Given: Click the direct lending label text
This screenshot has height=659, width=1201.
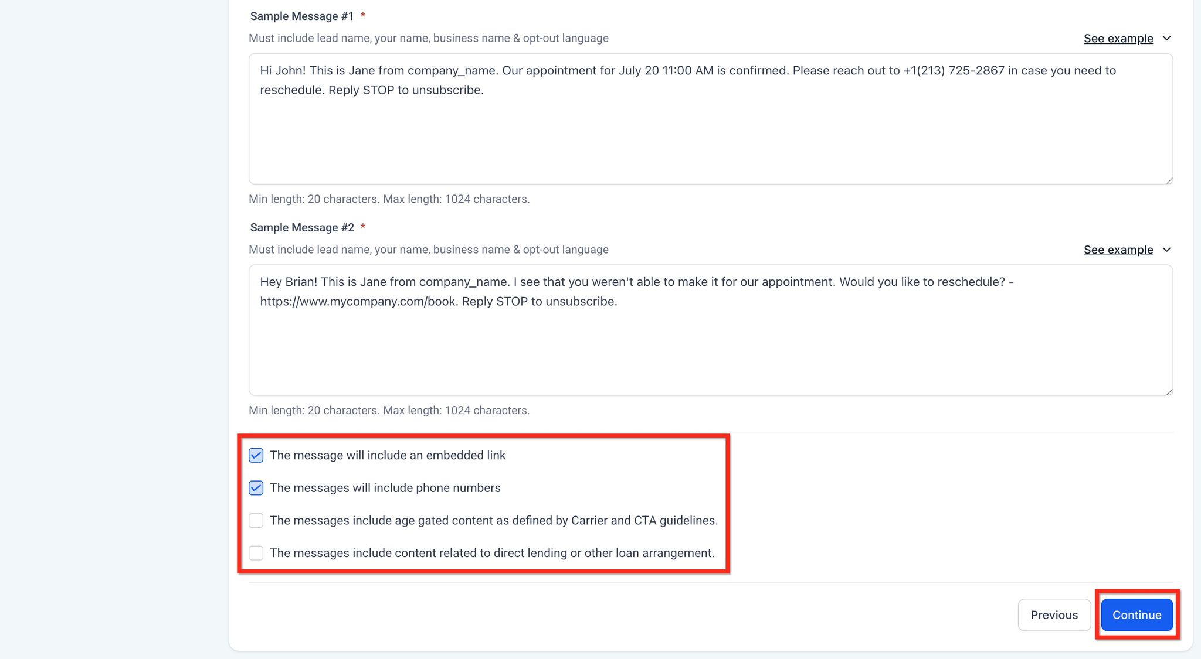Looking at the screenshot, I should tap(491, 553).
